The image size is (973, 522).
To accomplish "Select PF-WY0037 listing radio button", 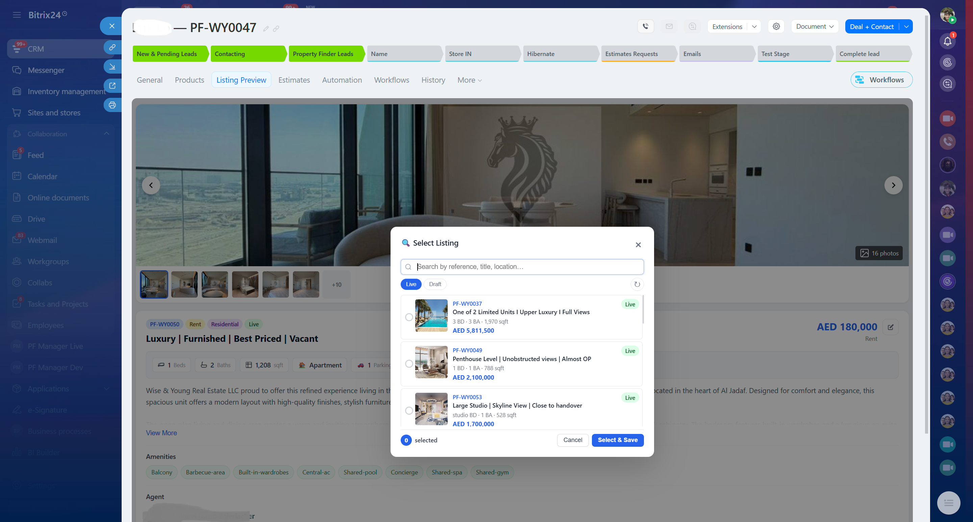I will click(x=409, y=317).
